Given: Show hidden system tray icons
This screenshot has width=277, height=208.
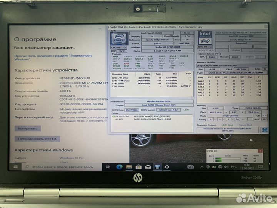Looking at the screenshot, I should (x=202, y=167).
